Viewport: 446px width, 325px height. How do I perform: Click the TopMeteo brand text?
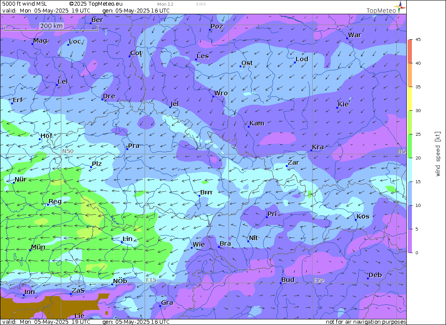381,11
